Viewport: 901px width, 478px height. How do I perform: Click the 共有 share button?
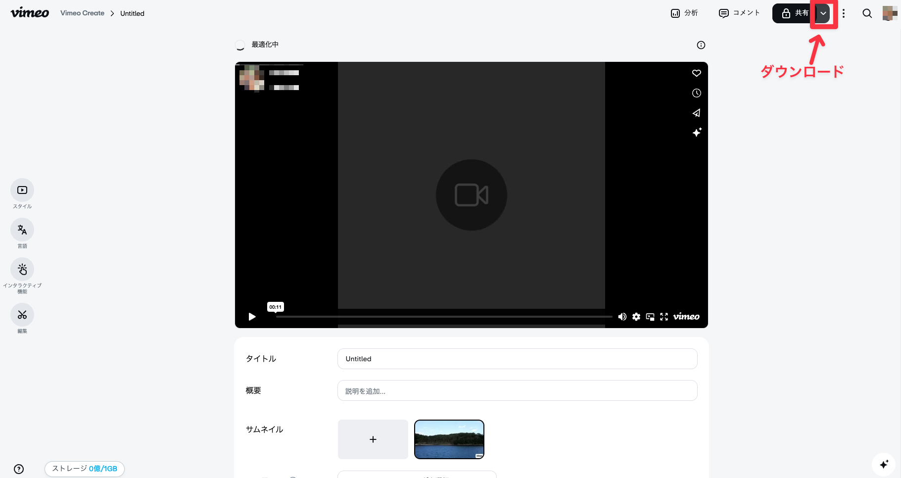pyautogui.click(x=795, y=13)
